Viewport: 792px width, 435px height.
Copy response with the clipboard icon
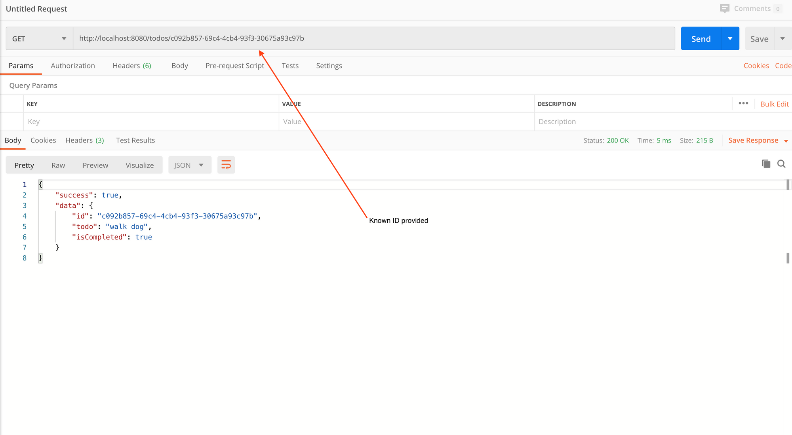pos(766,164)
